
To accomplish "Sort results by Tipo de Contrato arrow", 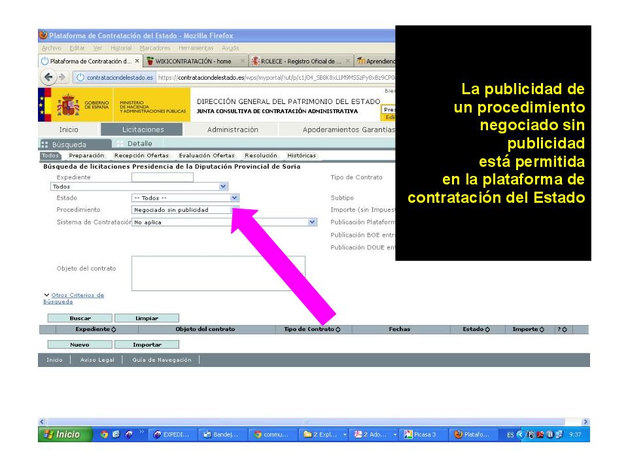I will click(338, 330).
